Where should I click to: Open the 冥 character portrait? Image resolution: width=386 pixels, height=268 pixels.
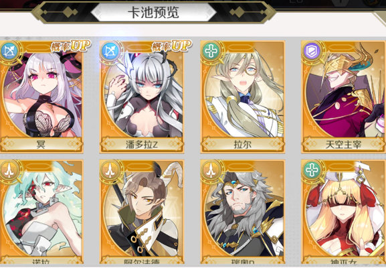pos(42,94)
